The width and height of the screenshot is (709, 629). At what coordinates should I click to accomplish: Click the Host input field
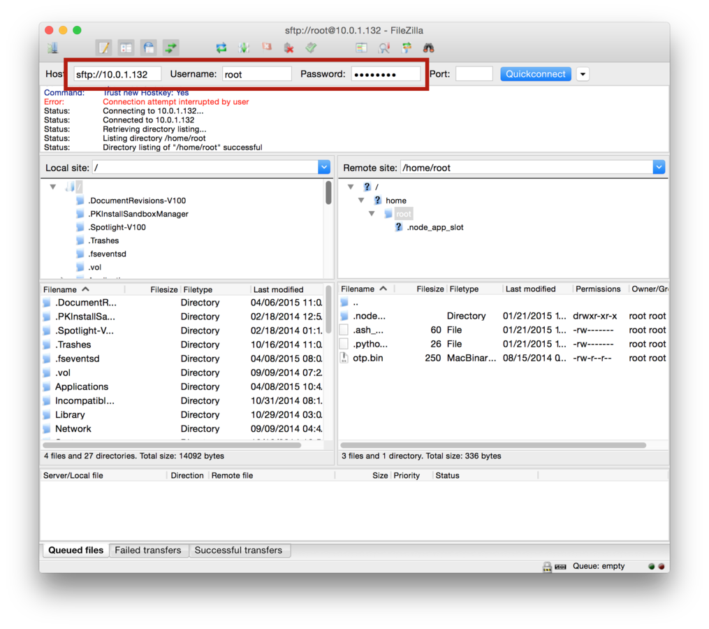117,74
